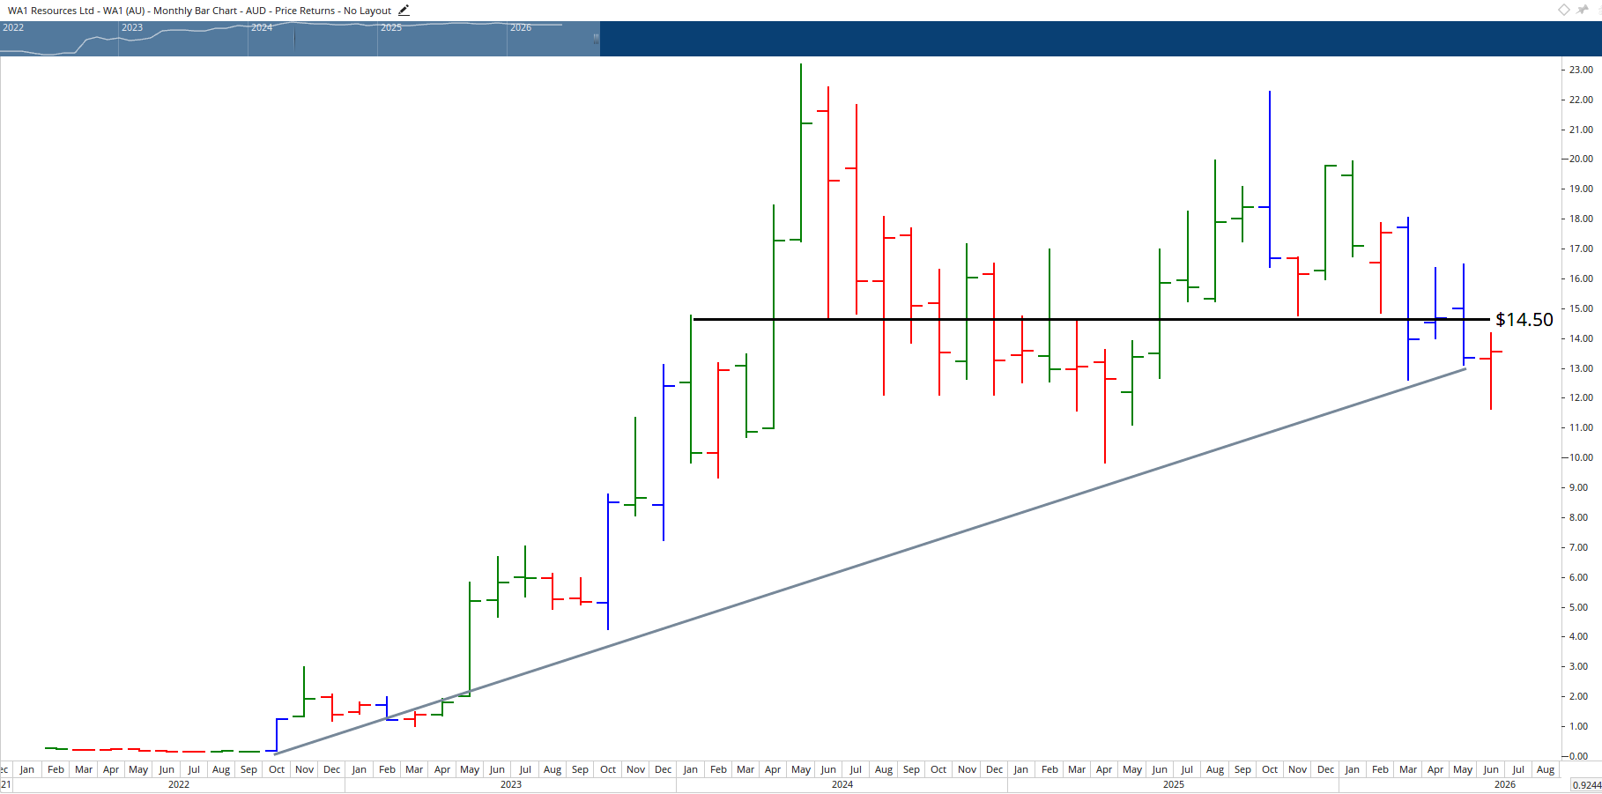The height and width of the screenshot is (794, 1602).
Task: Select the grey rising trendline
Action: click(871, 561)
